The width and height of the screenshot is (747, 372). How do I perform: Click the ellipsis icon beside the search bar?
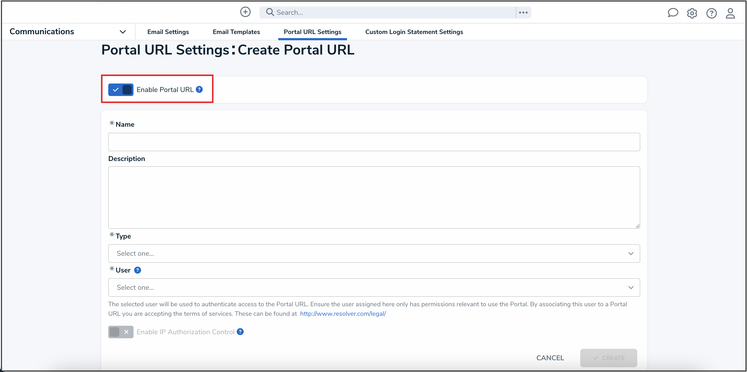(523, 12)
